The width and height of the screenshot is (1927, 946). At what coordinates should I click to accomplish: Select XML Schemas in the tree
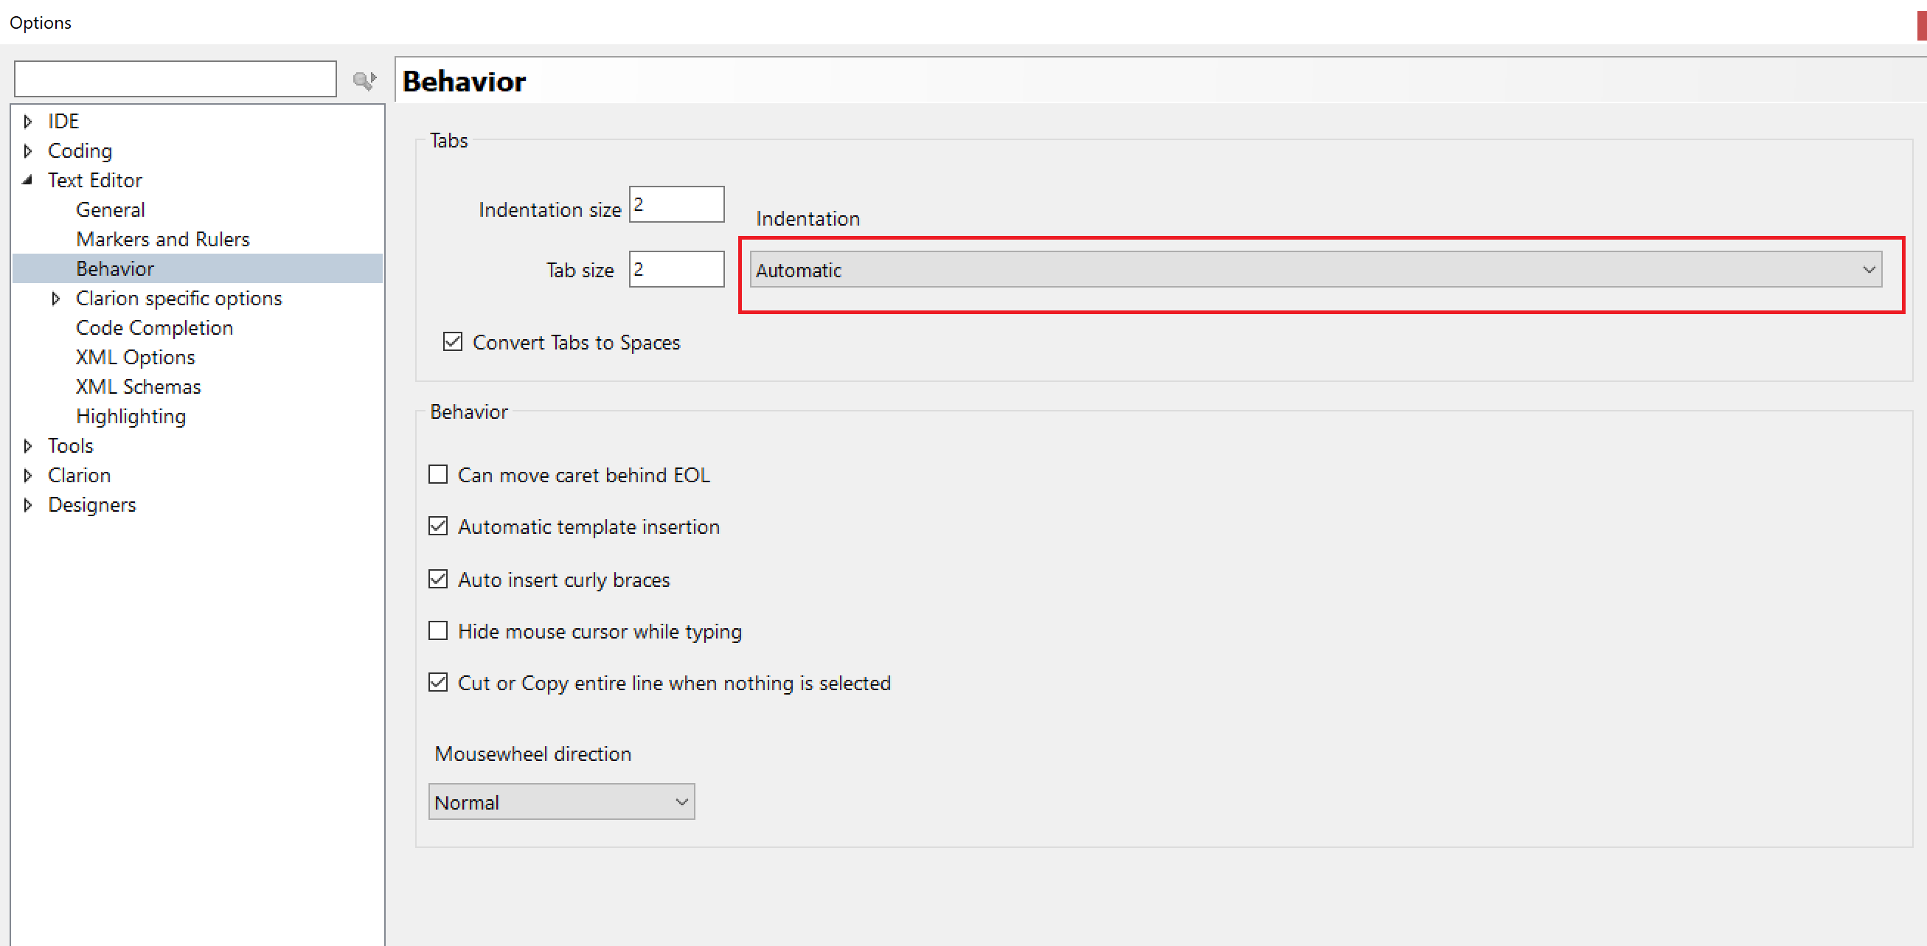pos(139,386)
